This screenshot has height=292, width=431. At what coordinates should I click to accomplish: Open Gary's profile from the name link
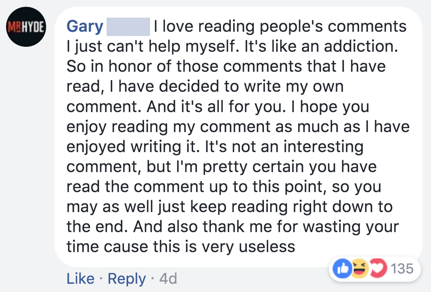pos(85,27)
